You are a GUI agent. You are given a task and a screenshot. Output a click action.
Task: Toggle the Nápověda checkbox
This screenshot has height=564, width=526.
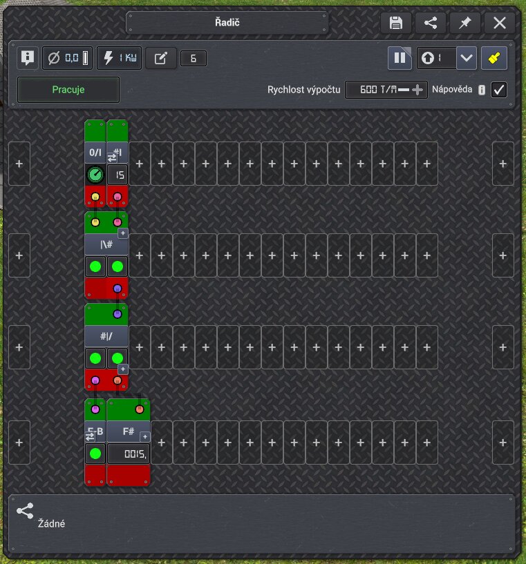(499, 90)
